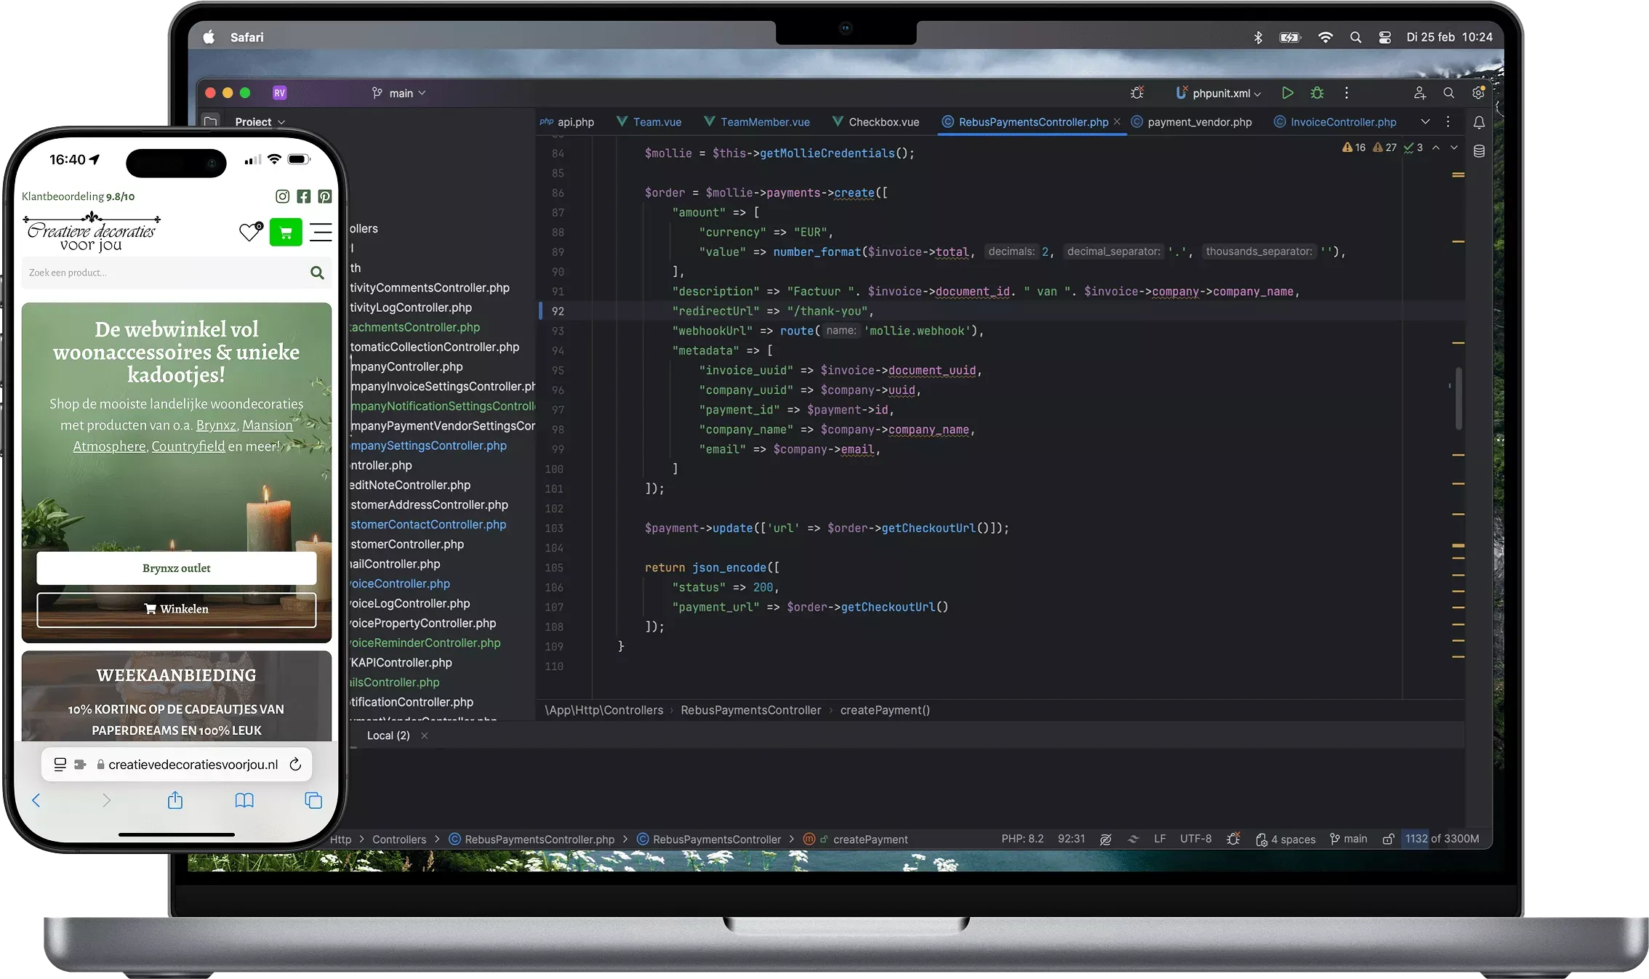Switch to the InvoiceController.php tab
The height and width of the screenshot is (979, 1649).
(1336, 122)
